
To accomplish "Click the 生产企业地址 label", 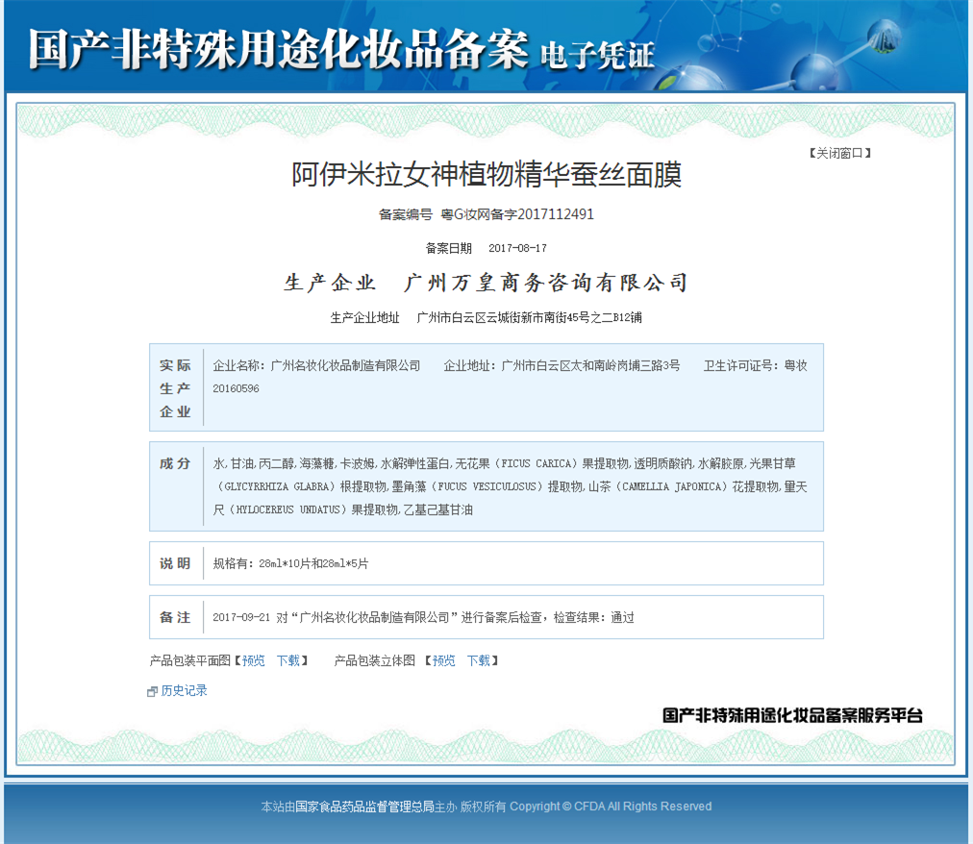I will (365, 318).
